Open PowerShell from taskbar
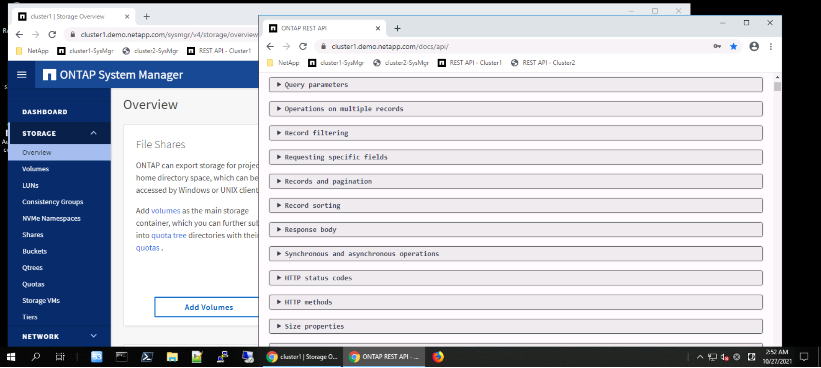821x368 pixels. point(147,356)
